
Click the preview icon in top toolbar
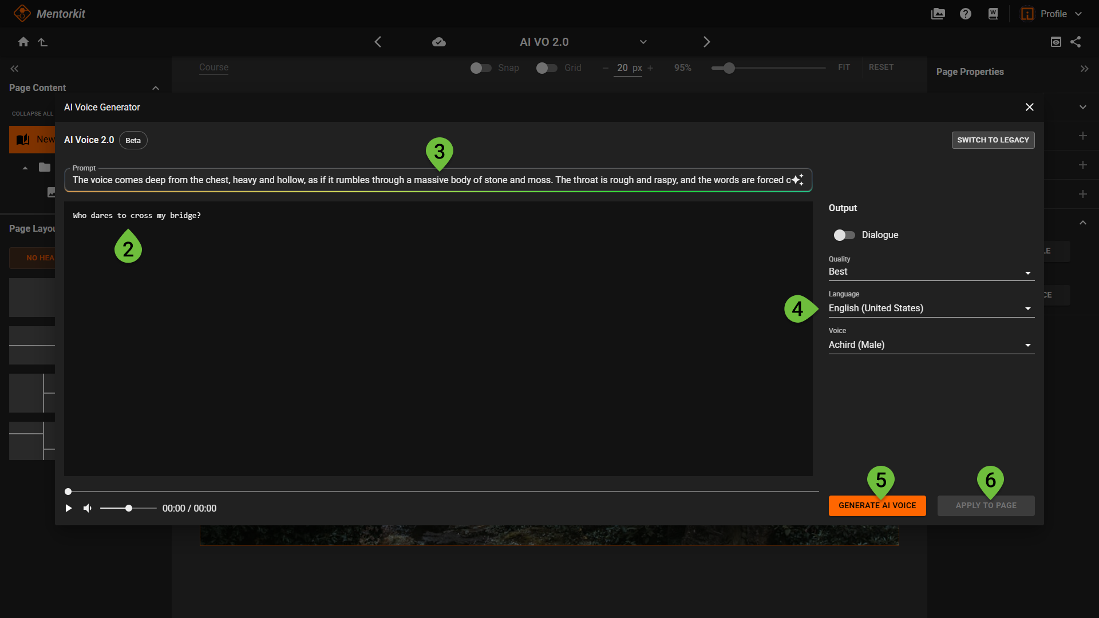click(x=1056, y=42)
